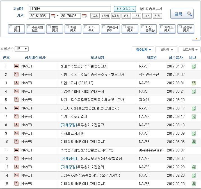Open start date calendar picker icon
The height and width of the screenshot is (189, 201).
pos(53,16)
